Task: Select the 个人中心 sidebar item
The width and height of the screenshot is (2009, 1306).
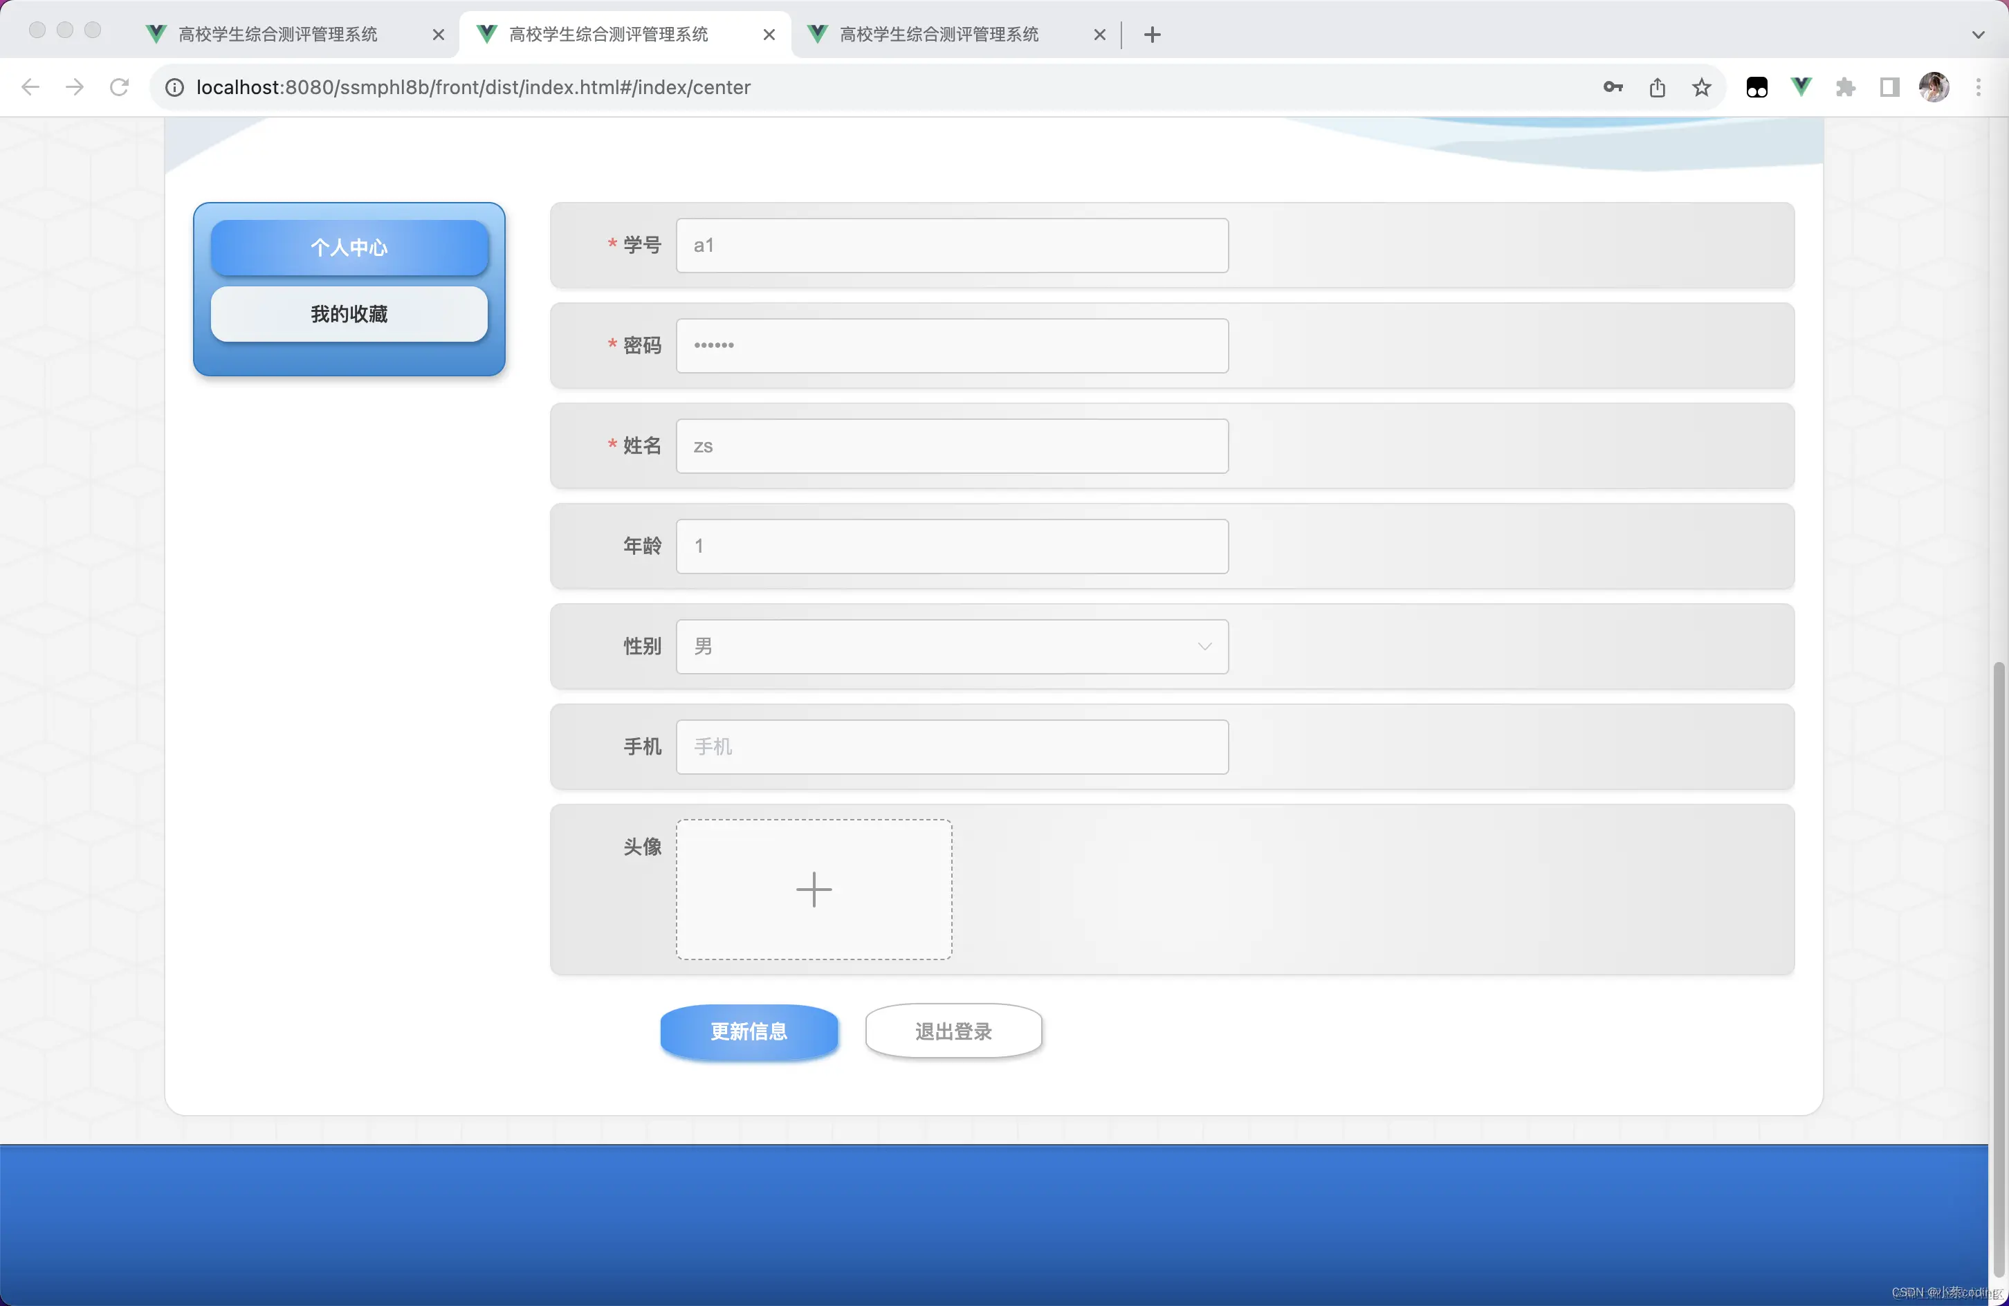Action: point(349,246)
